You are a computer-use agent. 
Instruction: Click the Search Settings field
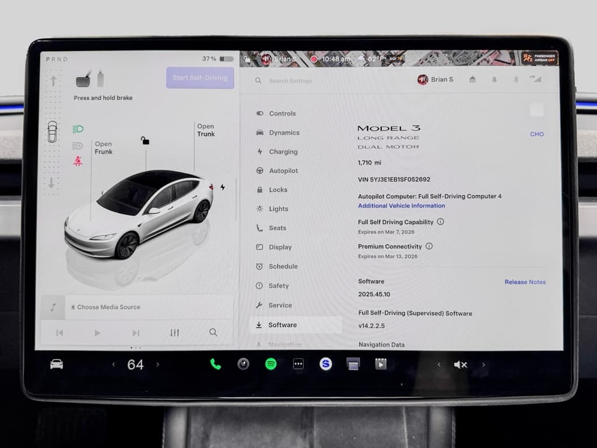[290, 80]
